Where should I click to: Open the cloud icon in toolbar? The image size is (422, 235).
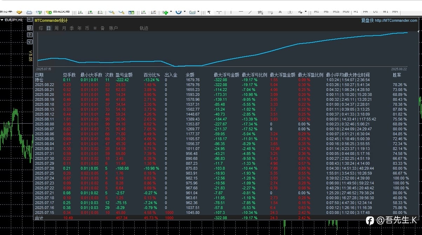pos(29,12)
